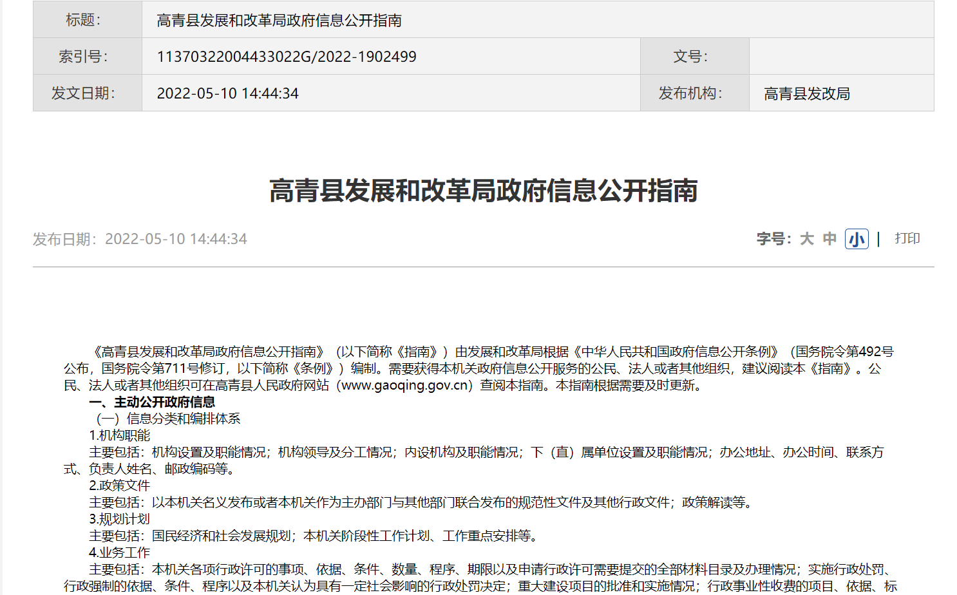Click the subsection 3.规划计划

point(119,520)
